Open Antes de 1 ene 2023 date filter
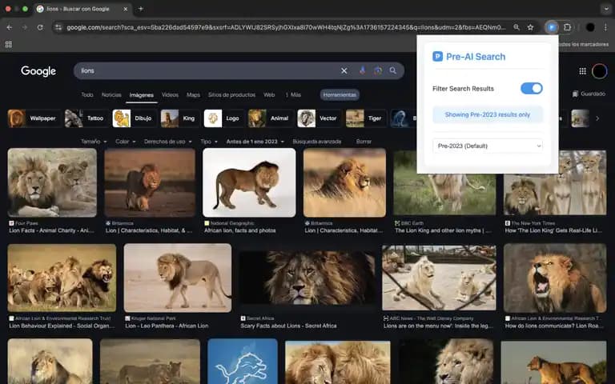Screen dimensions: 615x384 (x=255, y=142)
